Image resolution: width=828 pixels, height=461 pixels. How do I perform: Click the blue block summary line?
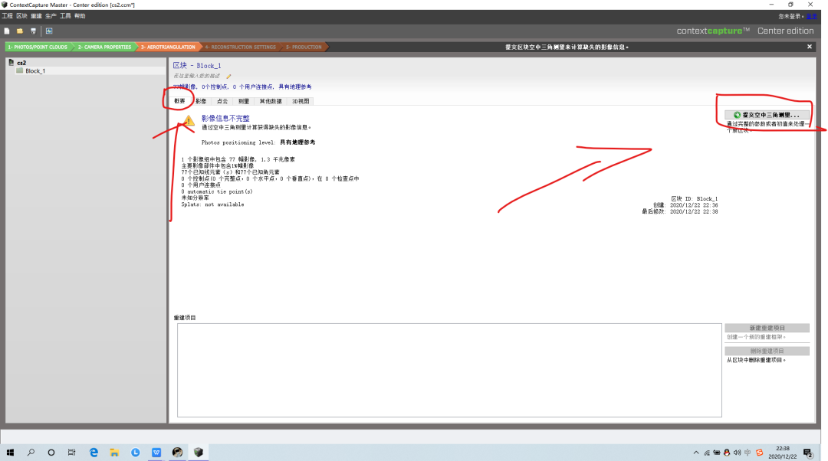(x=242, y=87)
